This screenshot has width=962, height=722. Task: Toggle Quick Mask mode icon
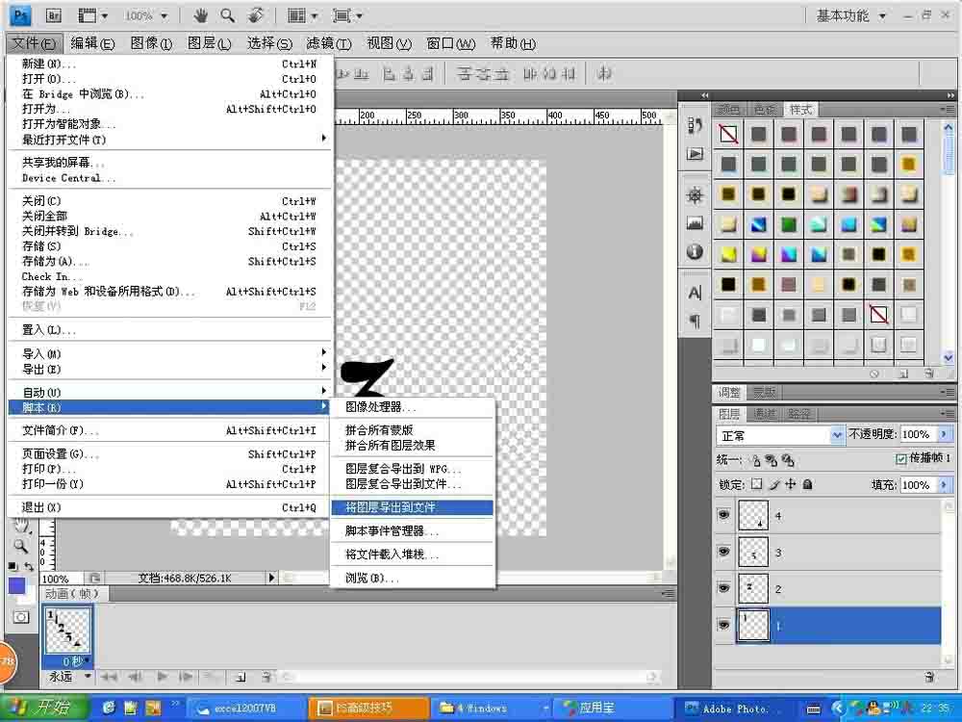[x=20, y=616]
